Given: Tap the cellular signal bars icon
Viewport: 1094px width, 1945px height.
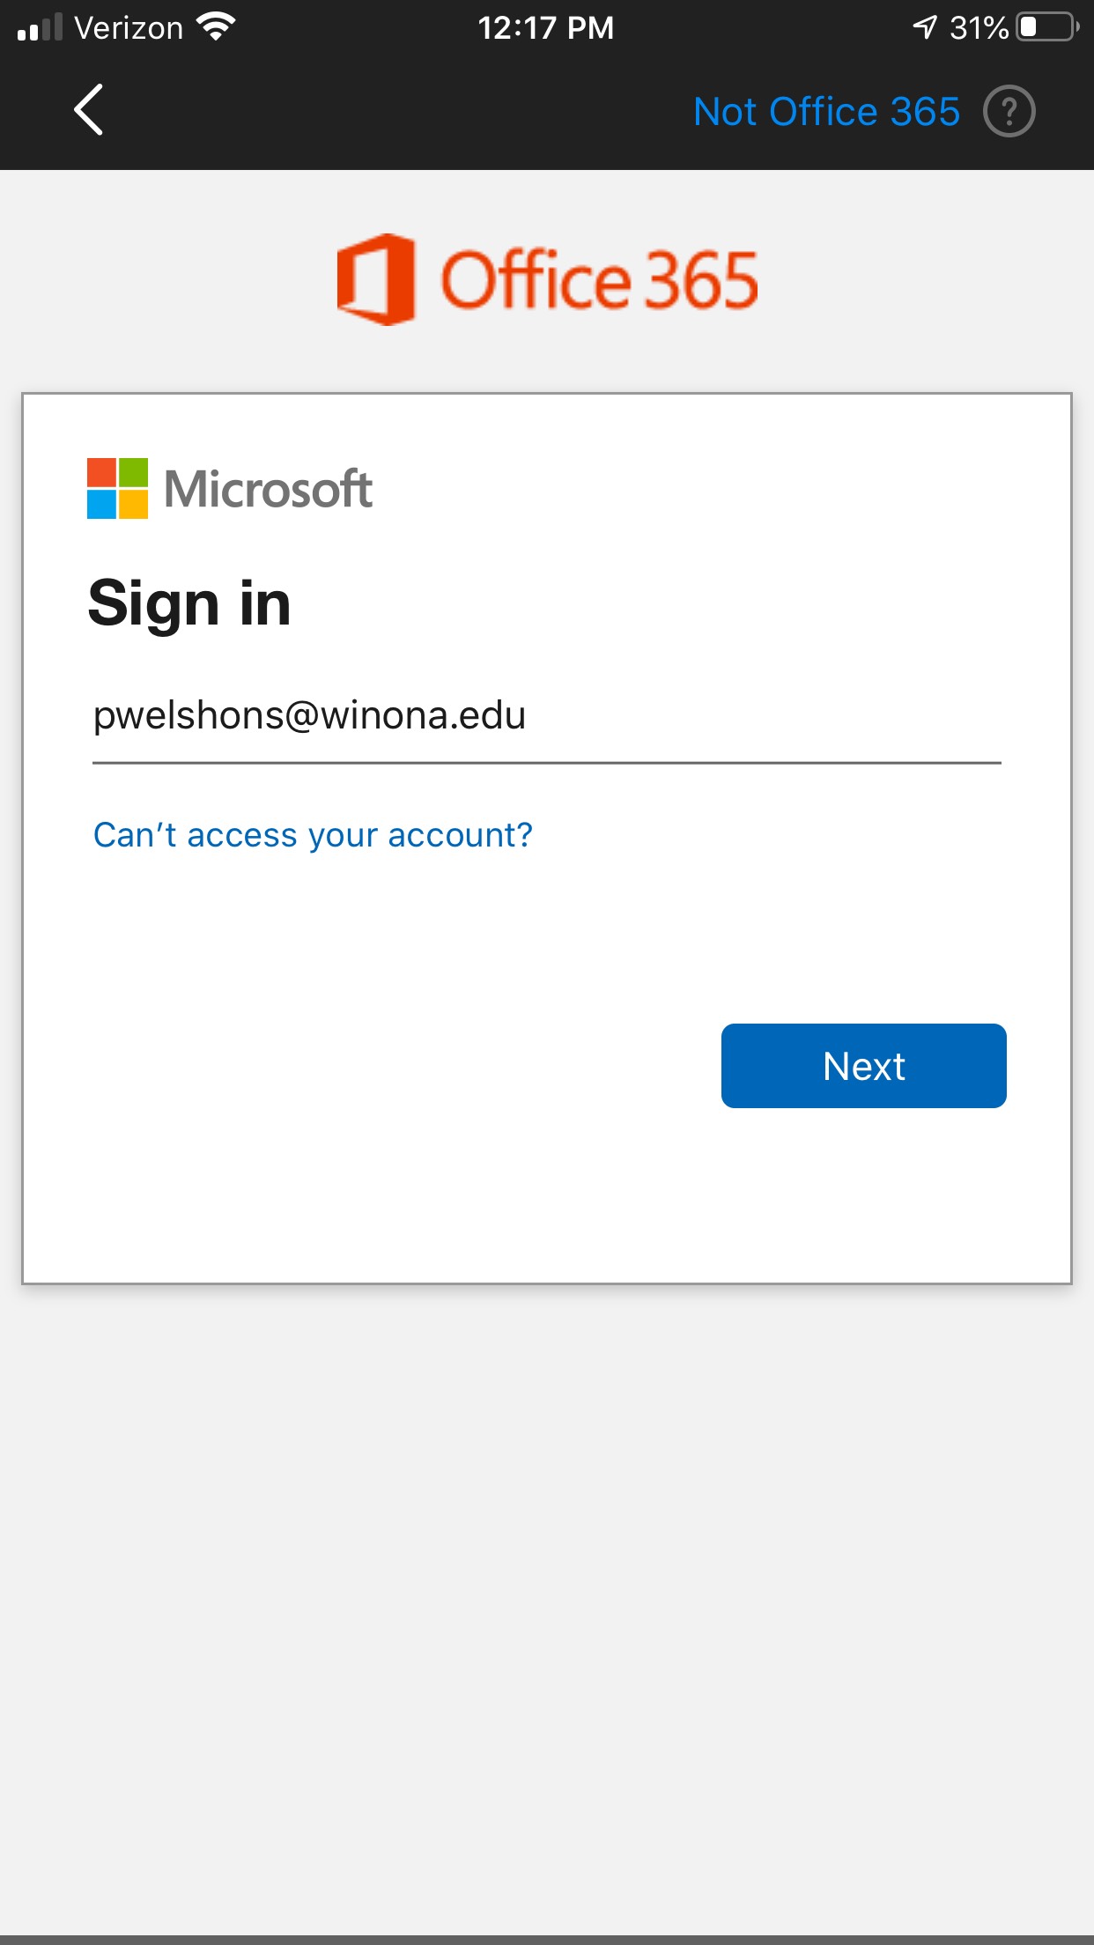Looking at the screenshot, I should pos(40,27).
